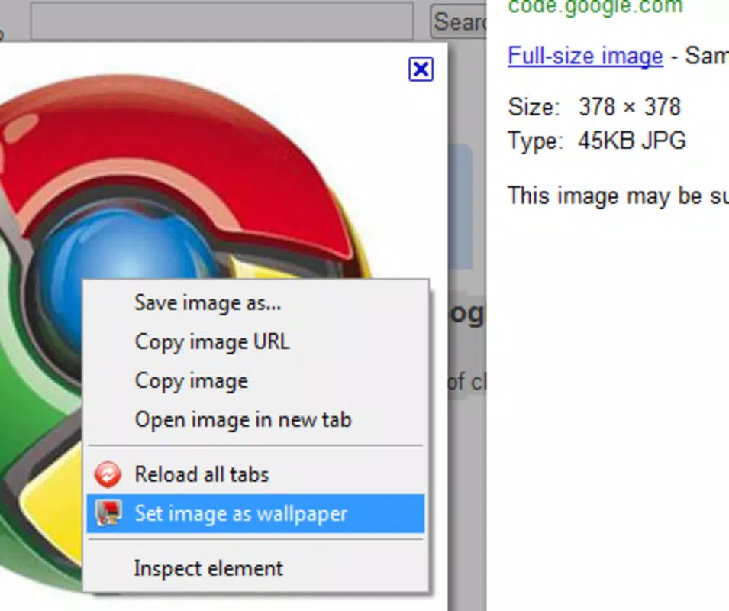Choose Save image as... from context menu
This screenshot has height=611, width=729.
point(255,303)
